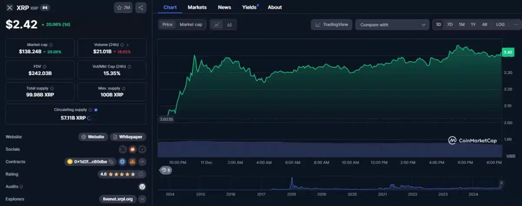522x206 pixels.
Task: Click the 4.6 star rating chip
Action: point(121,174)
